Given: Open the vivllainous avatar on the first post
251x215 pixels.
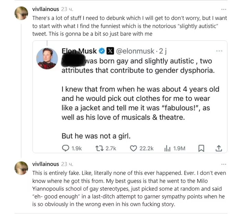Looking at the screenshot, I should coord(21,13).
